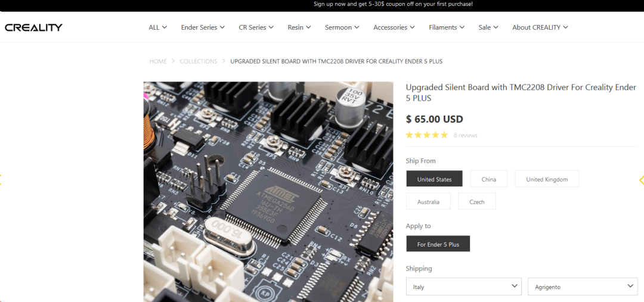Click the five-star rating icons
Viewport: 644px width, 302px height.
427,135
